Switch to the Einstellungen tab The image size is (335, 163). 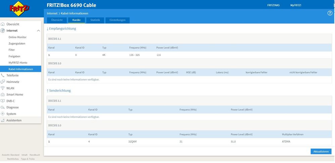pos(117,20)
